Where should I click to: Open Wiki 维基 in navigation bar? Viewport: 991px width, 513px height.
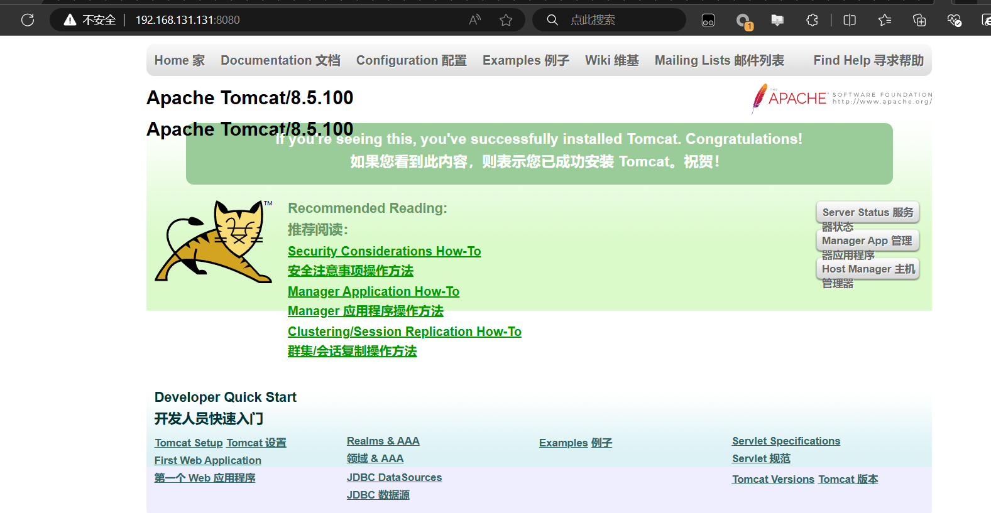pyautogui.click(x=612, y=60)
